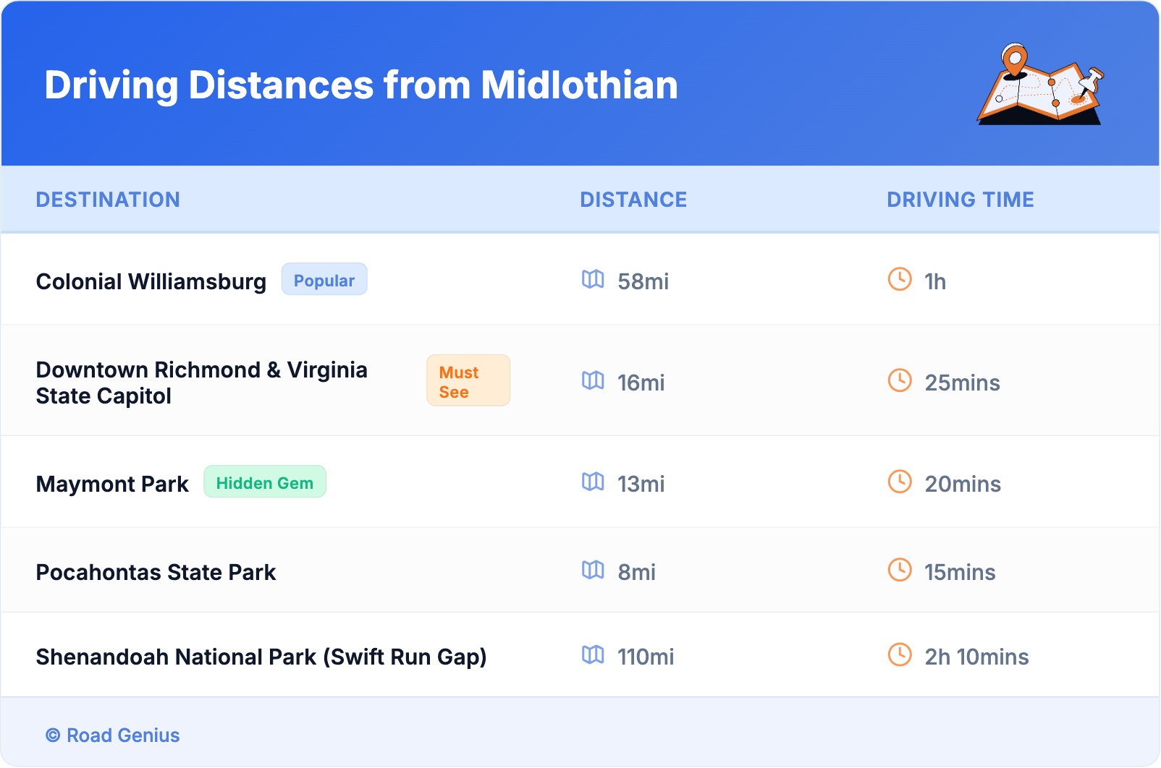Click the Driving Time column header
The width and height of the screenshot is (1161, 768).
[961, 200]
